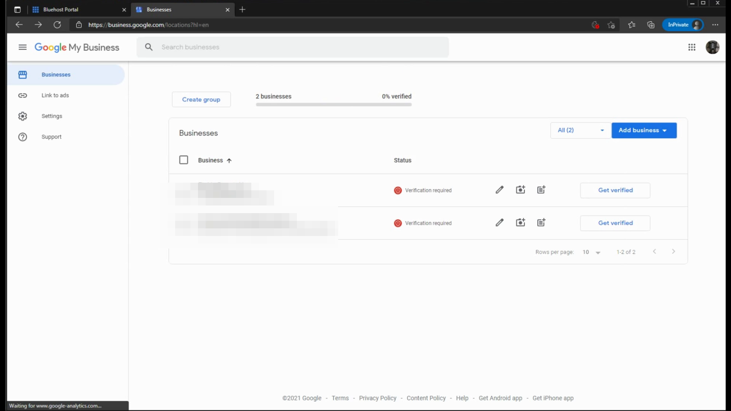Open Support help icon in sidebar
This screenshot has height=411, width=731.
(x=22, y=137)
